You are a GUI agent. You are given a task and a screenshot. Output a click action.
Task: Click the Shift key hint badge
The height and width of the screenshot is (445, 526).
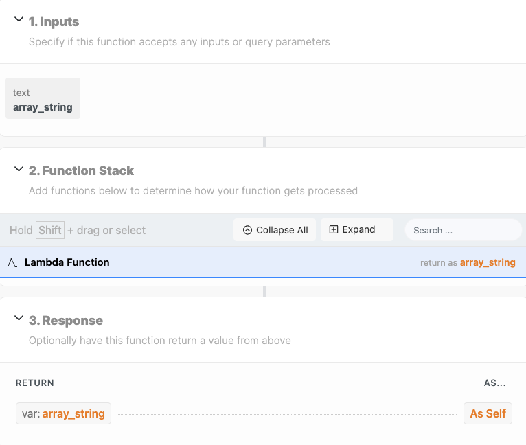(x=50, y=230)
